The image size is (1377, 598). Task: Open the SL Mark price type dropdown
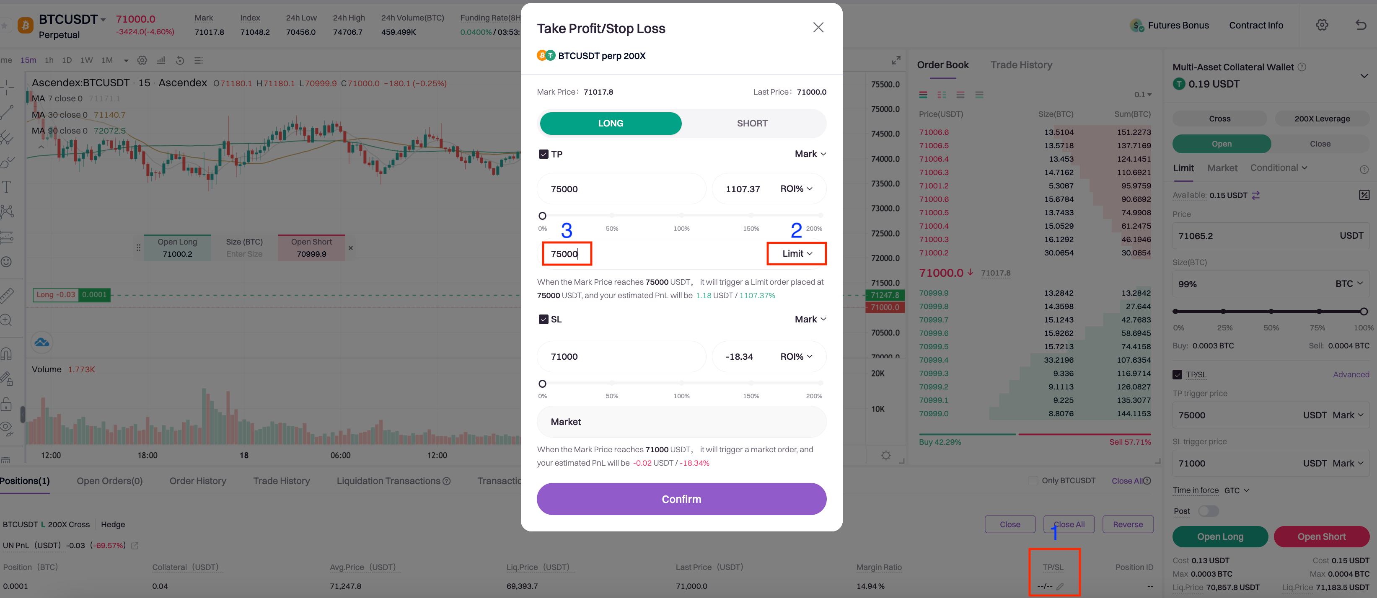(x=810, y=319)
